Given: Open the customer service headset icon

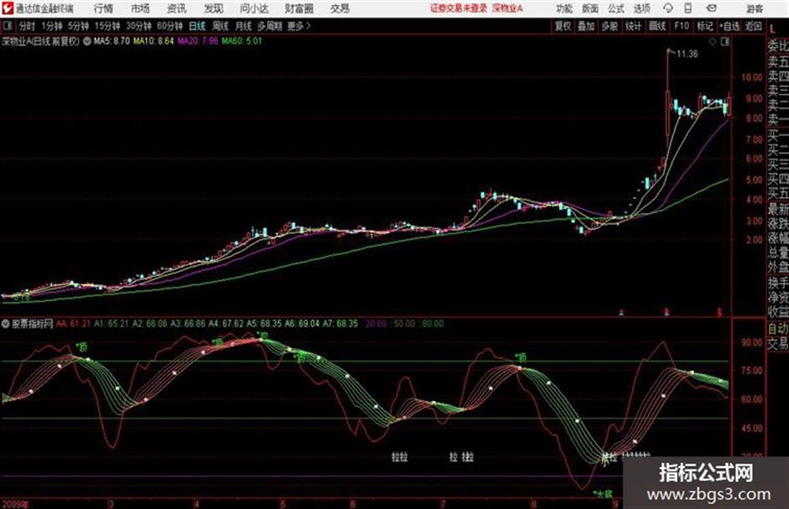Looking at the screenshot, I should [x=668, y=8].
